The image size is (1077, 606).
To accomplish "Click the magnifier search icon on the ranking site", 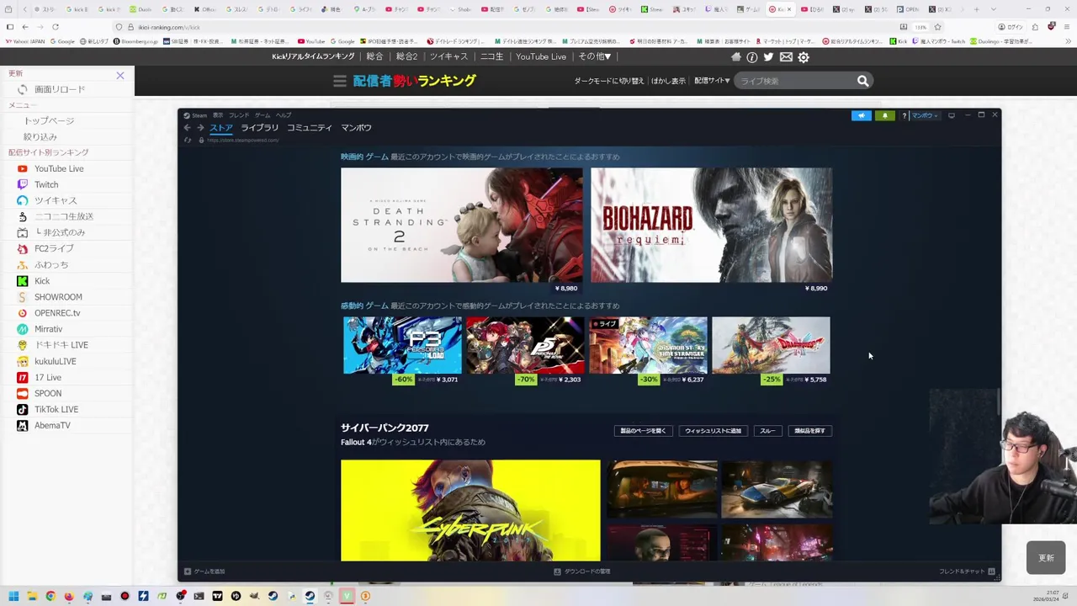I will click(x=862, y=81).
